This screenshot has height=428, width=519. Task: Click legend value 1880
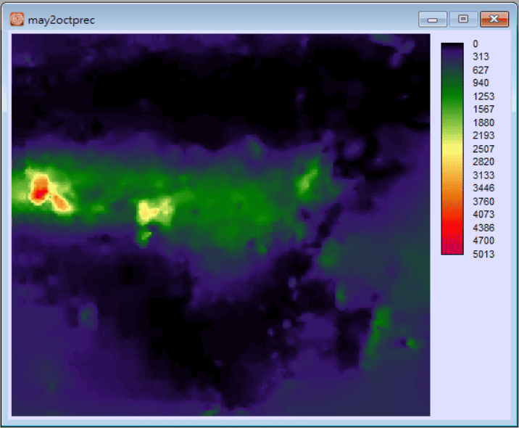pos(483,123)
